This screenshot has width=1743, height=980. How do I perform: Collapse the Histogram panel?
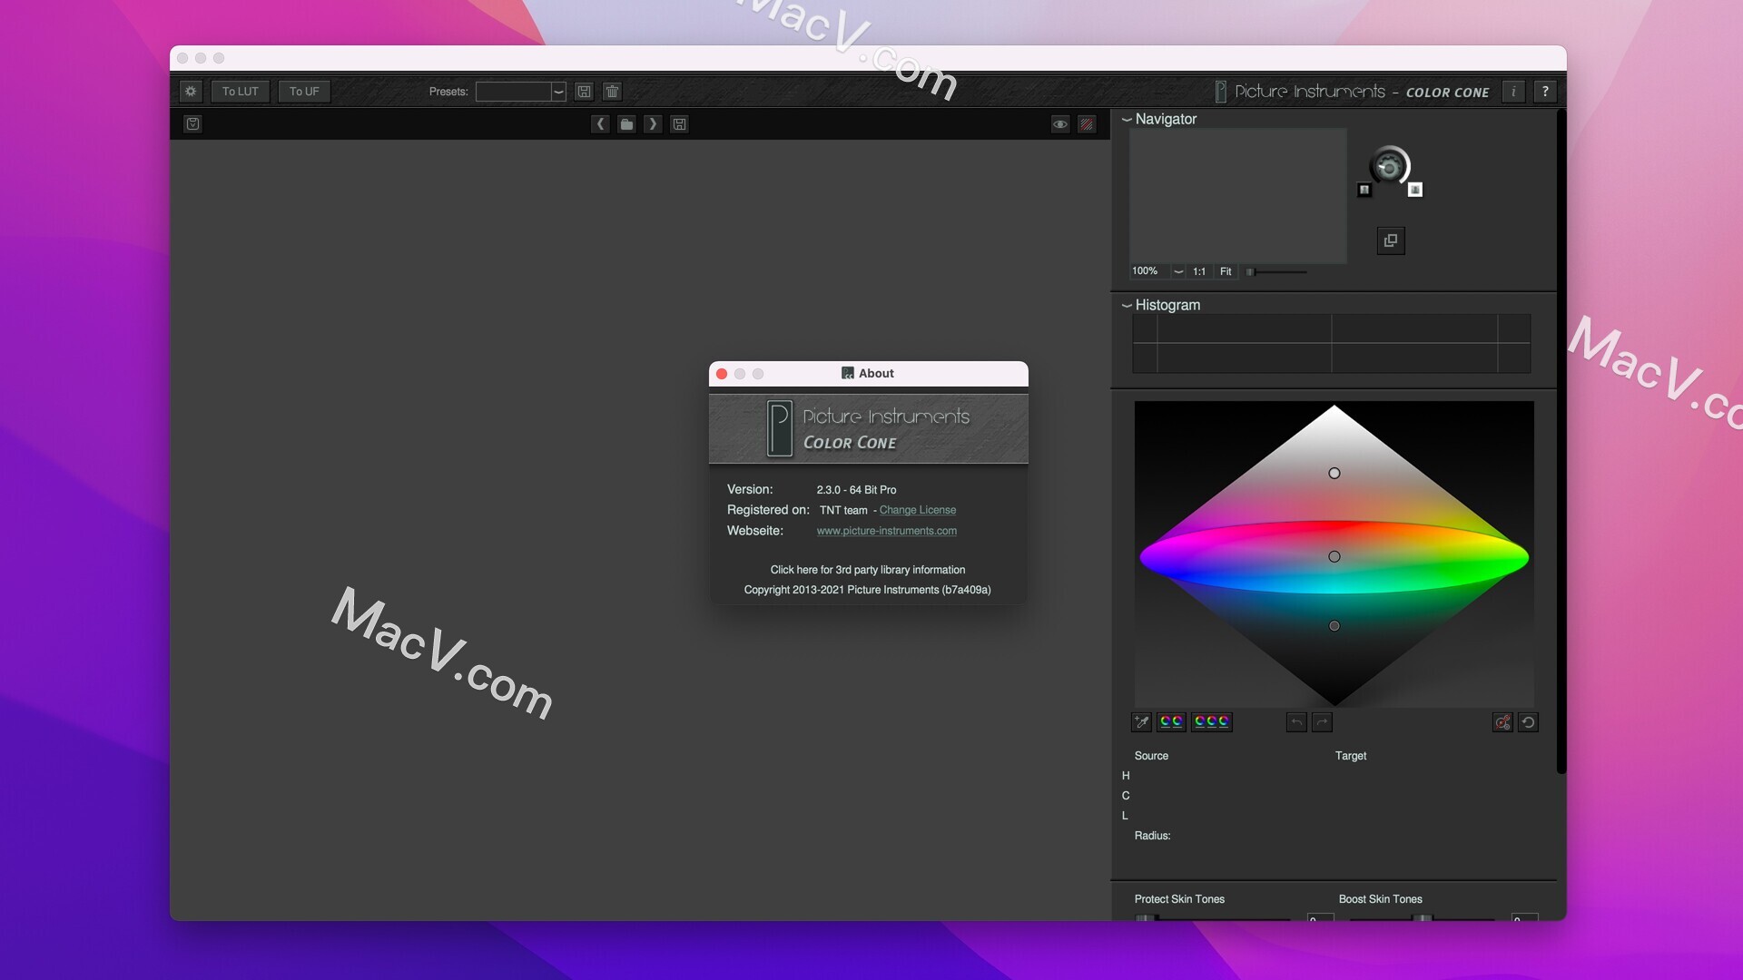point(1127,306)
